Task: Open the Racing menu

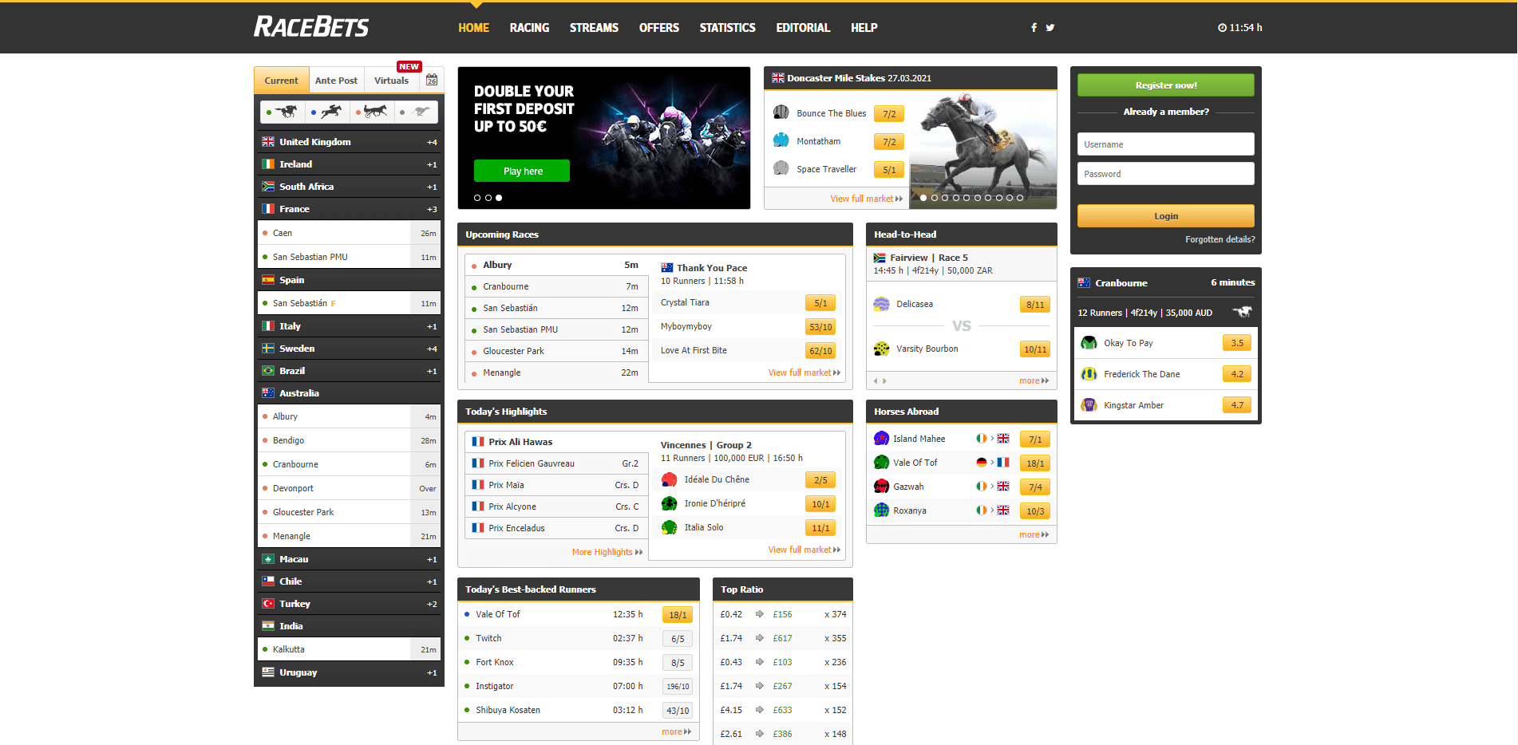Action: (x=529, y=28)
